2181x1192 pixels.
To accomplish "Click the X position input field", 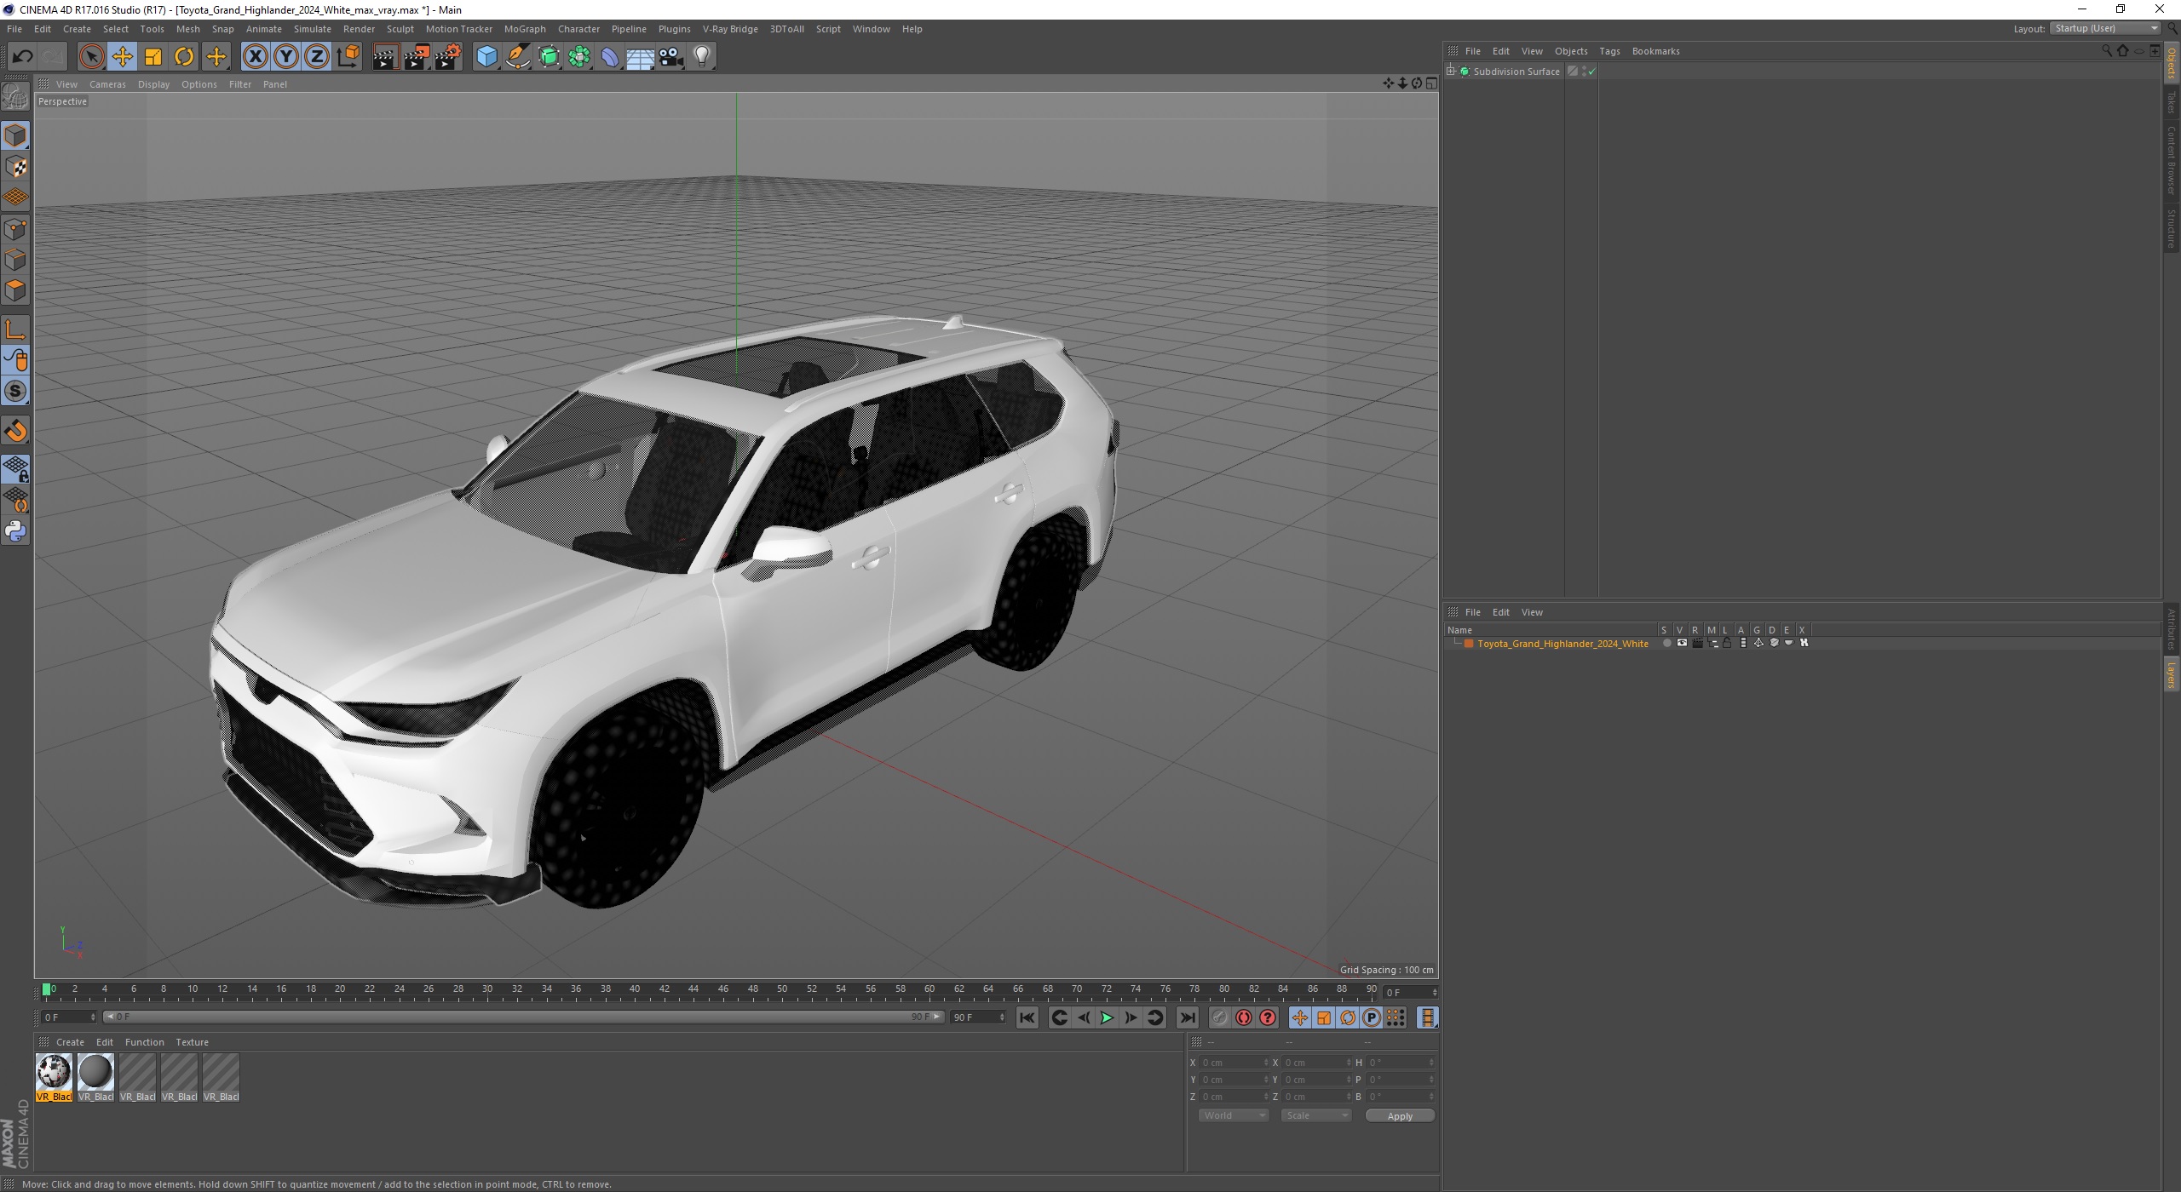I will 1234,1063.
